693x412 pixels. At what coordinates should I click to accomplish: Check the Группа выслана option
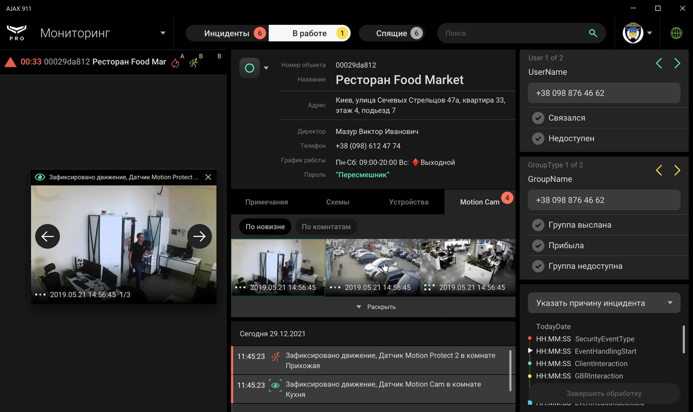(x=538, y=225)
